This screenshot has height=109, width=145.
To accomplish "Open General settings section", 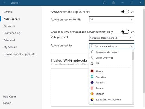I will point(8,12).
